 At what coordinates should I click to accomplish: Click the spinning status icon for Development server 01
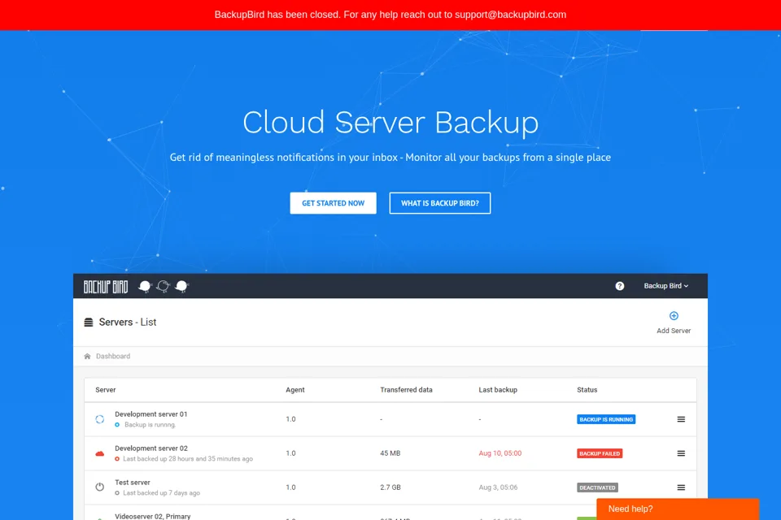[99, 419]
